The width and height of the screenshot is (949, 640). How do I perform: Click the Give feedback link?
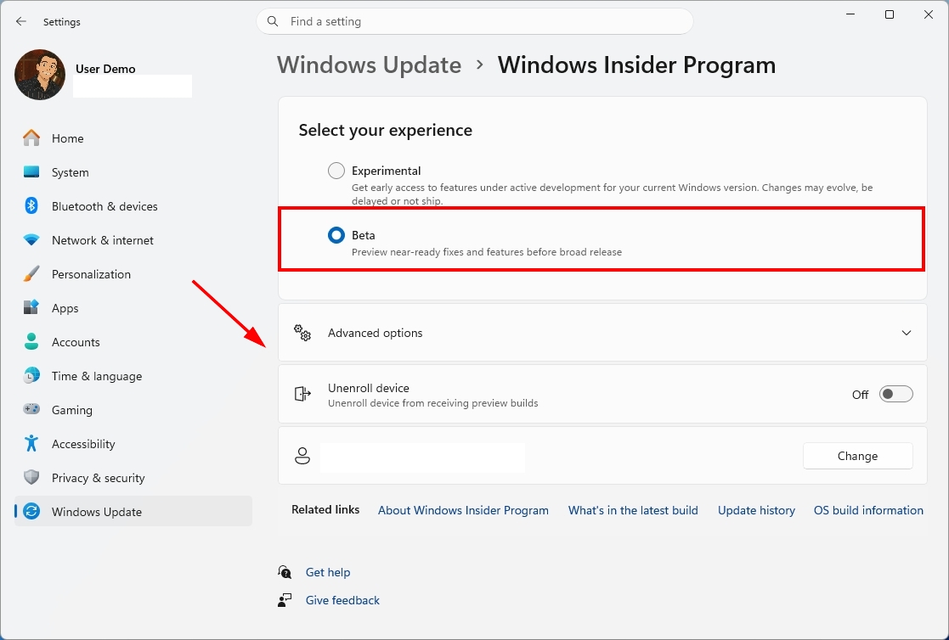pos(342,599)
